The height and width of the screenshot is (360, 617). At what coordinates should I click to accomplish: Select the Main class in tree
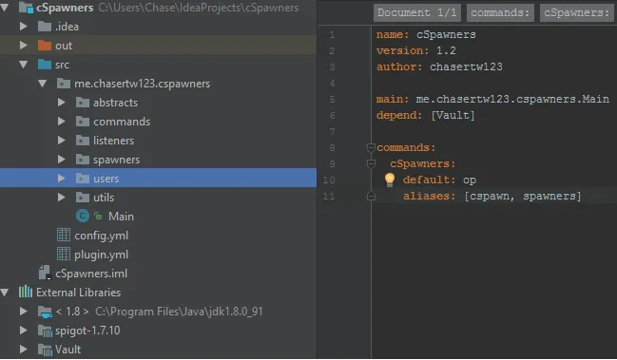(x=121, y=217)
